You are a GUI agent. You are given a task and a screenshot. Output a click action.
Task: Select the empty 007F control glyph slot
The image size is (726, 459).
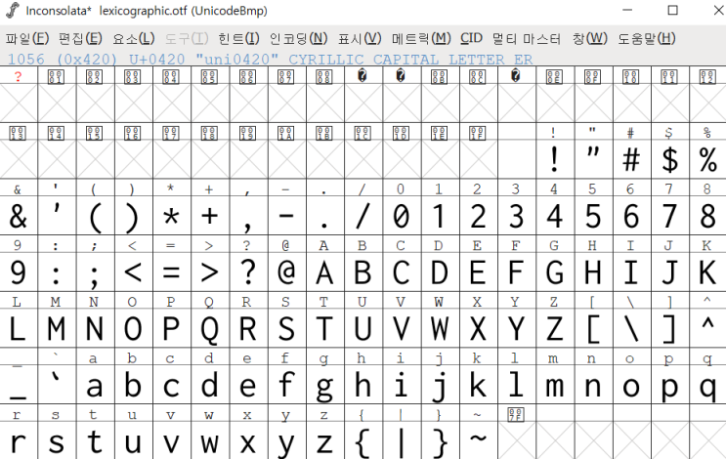[x=517, y=440]
